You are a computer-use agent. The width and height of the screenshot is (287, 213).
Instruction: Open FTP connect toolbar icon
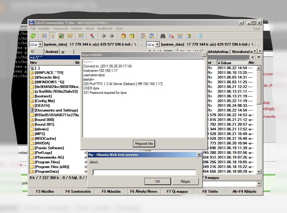point(143,36)
